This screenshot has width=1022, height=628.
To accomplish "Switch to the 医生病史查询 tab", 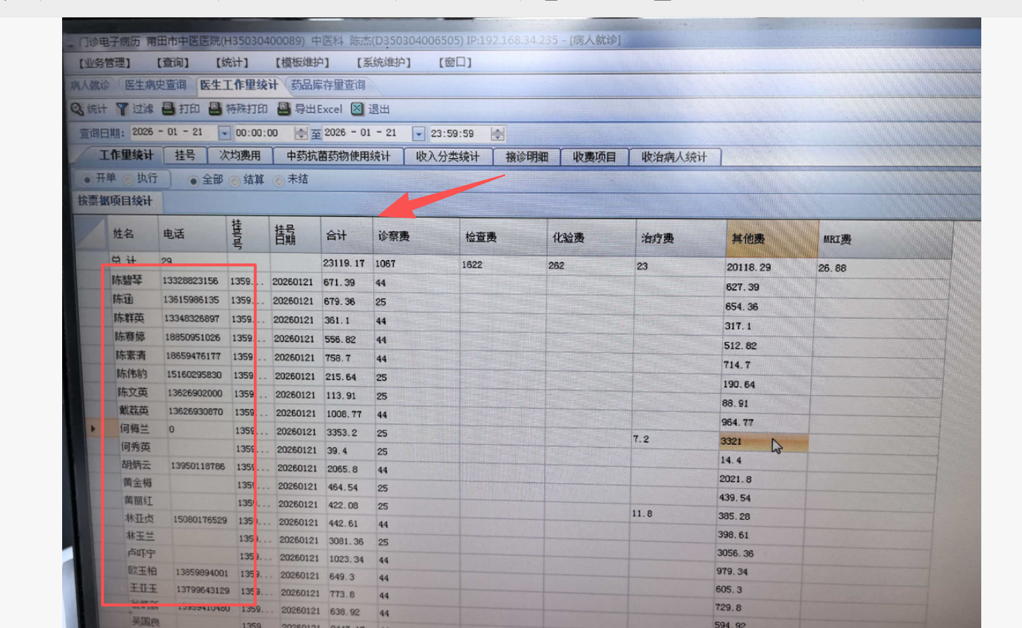I will [x=156, y=86].
